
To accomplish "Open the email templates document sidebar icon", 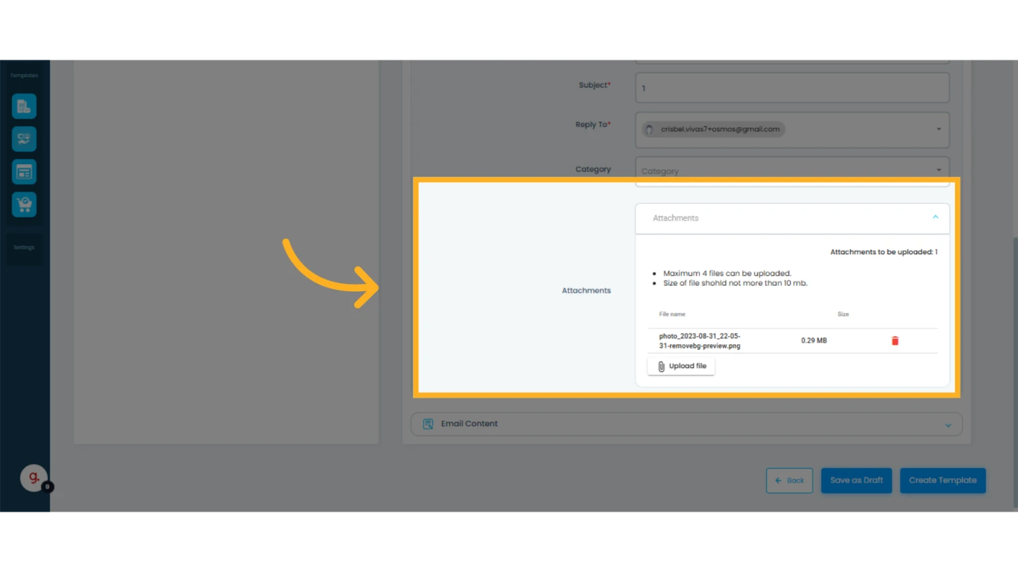I will tap(24, 106).
